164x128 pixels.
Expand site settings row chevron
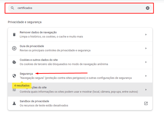[146, 90]
